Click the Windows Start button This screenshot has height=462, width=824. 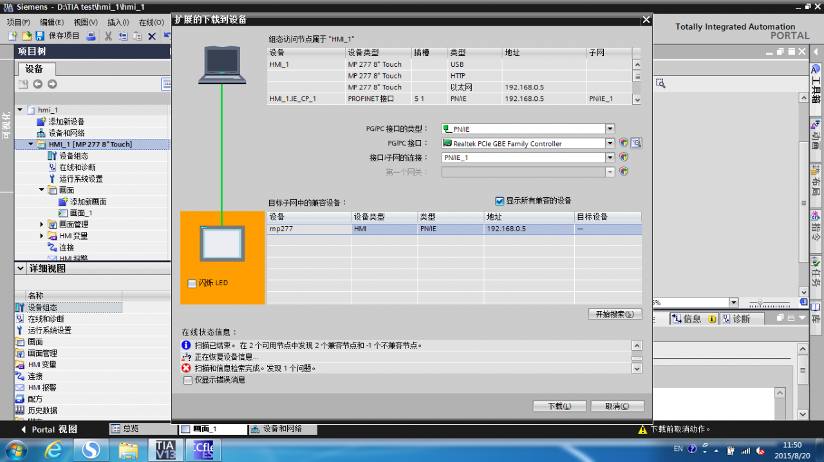pos(17,450)
